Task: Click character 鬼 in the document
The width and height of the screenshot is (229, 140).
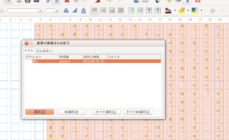Action: (x=170, y=119)
